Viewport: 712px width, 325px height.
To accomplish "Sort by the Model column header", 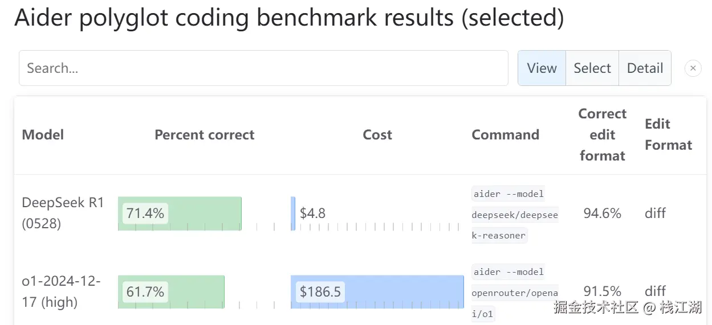I will tap(43, 135).
